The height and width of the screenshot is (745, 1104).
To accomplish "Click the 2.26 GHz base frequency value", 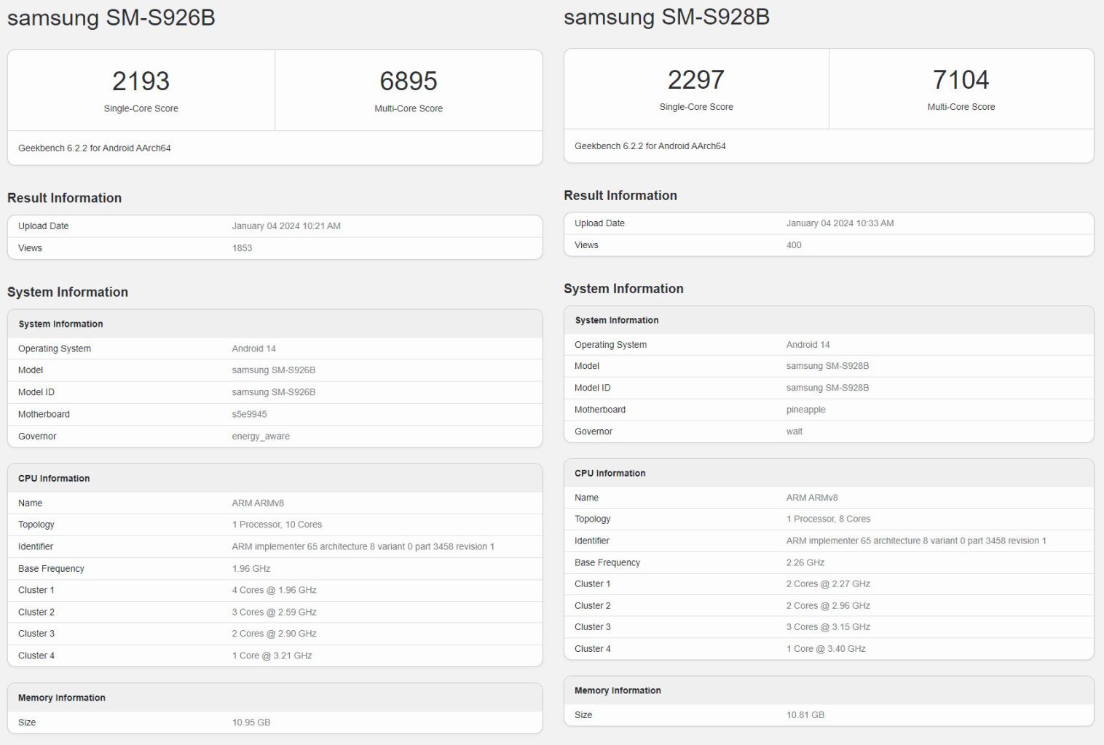I will [x=805, y=562].
